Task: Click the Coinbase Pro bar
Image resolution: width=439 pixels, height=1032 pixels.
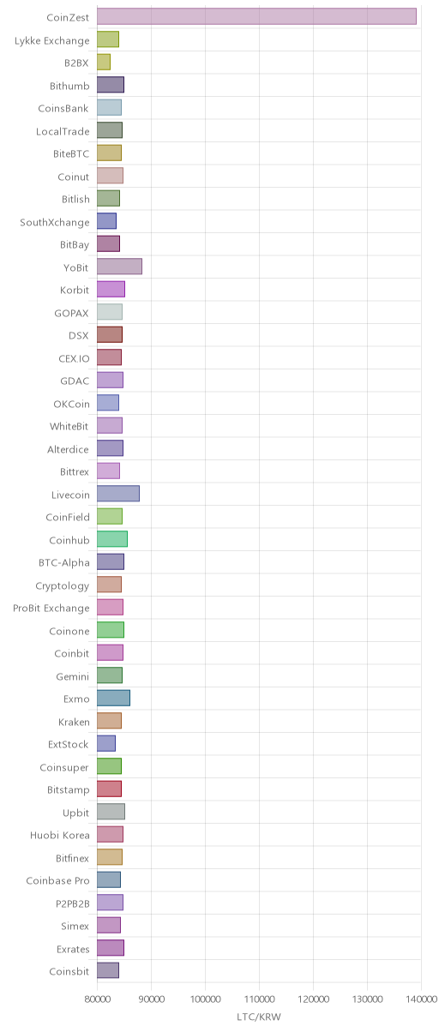Action: 109,880
